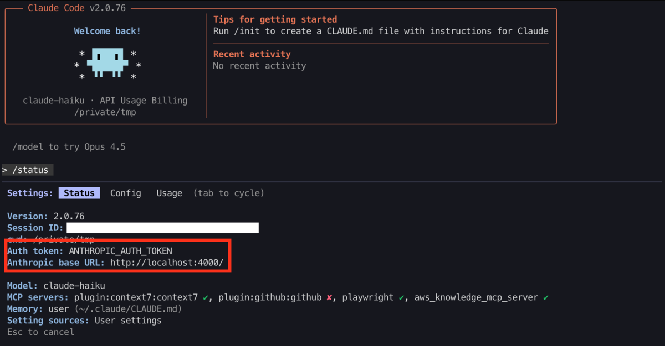This screenshot has height=346, width=665.
Task: Click the claude-haiku Model value
Action: [x=74, y=286]
